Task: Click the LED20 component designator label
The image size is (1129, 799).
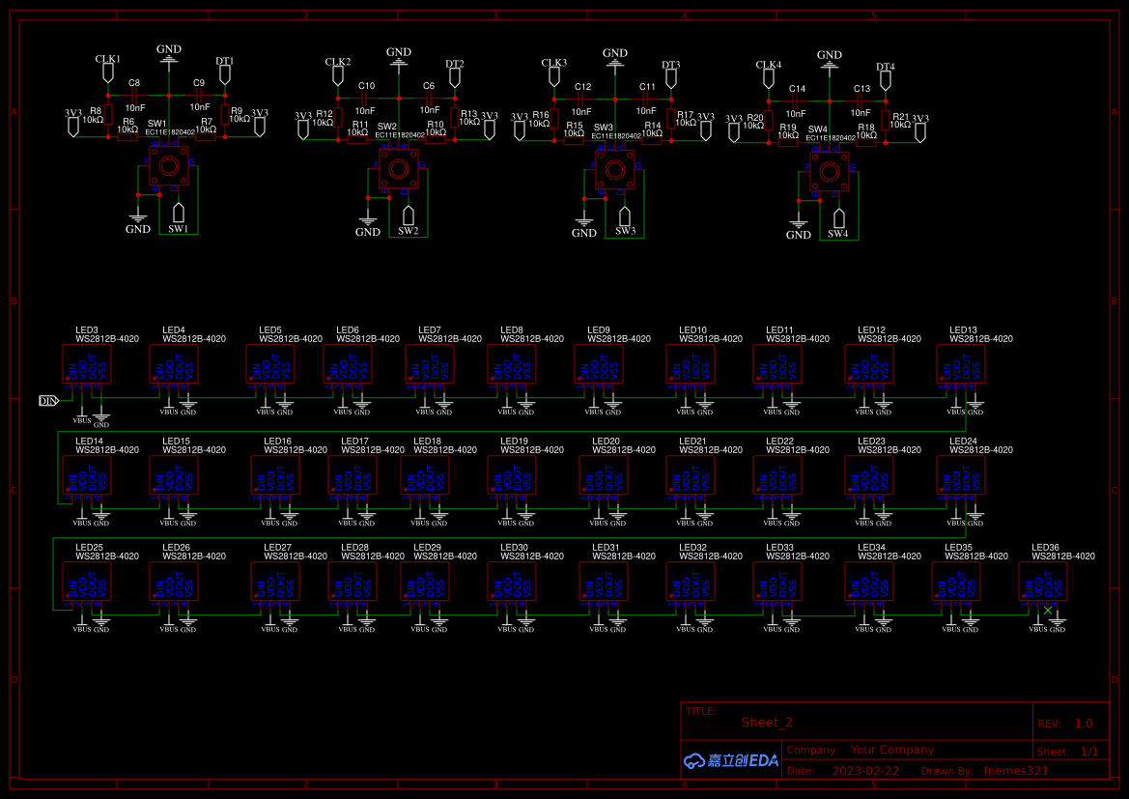Action: [x=606, y=441]
